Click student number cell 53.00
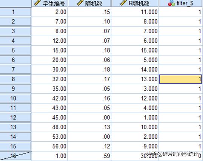Image resolution: width=203 pixels, height=161 pixels. click(49, 137)
